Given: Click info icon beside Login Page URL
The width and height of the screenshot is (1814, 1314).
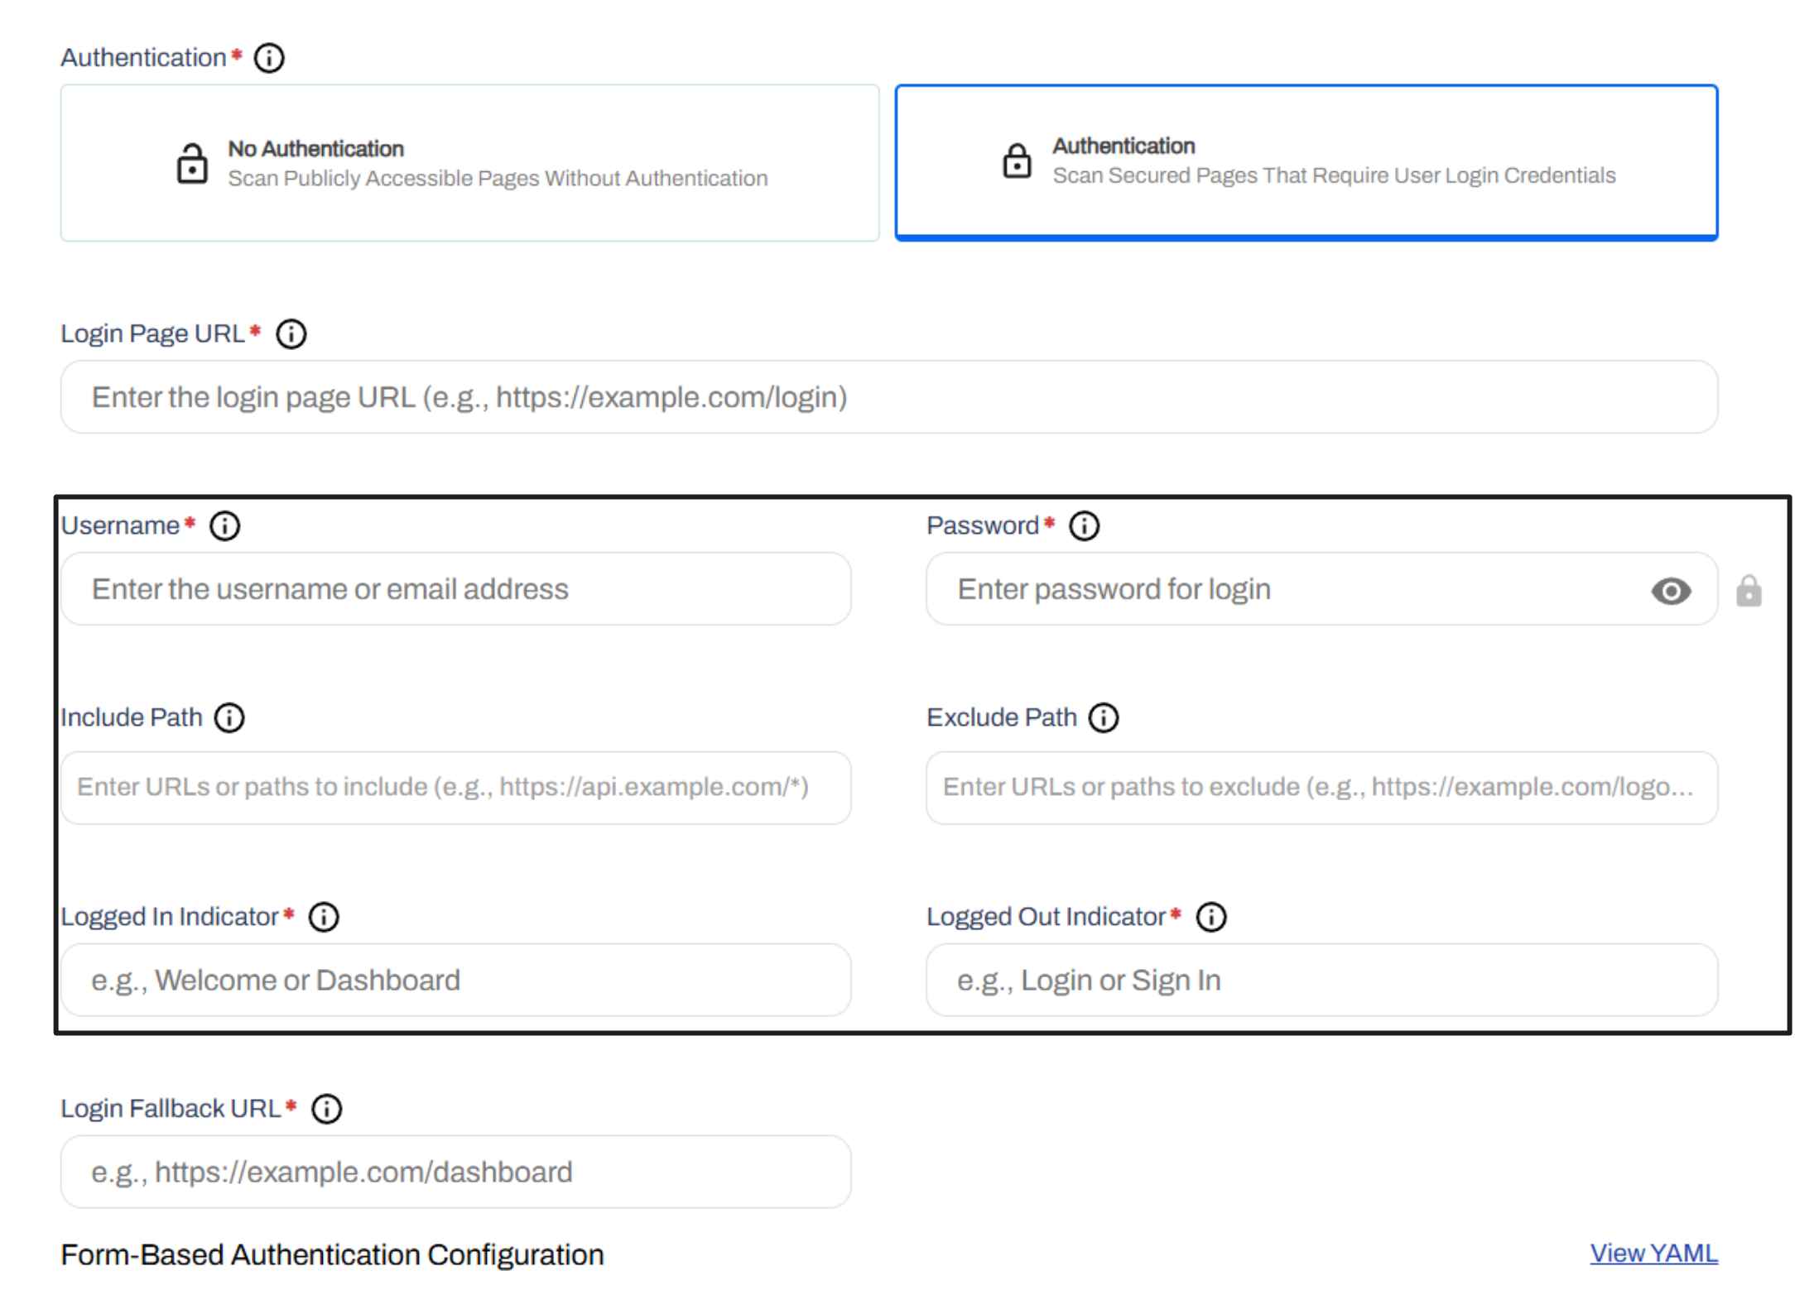Looking at the screenshot, I should 291,334.
